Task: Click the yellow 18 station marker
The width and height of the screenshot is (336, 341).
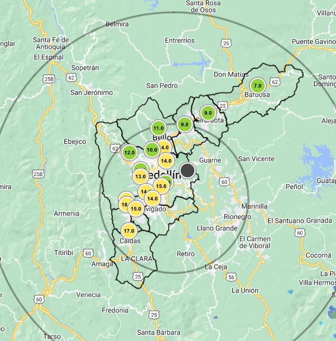Action: [x=124, y=205]
